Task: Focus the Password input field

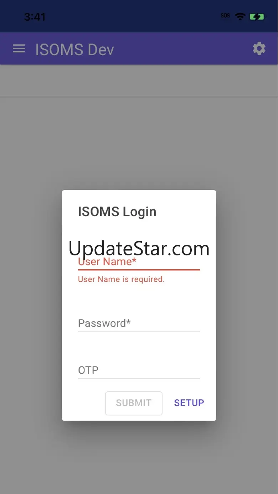Action: point(139,323)
